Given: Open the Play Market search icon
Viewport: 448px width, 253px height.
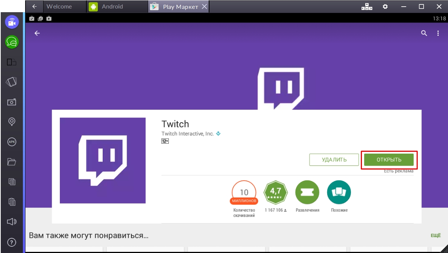Looking at the screenshot, I should (x=424, y=33).
